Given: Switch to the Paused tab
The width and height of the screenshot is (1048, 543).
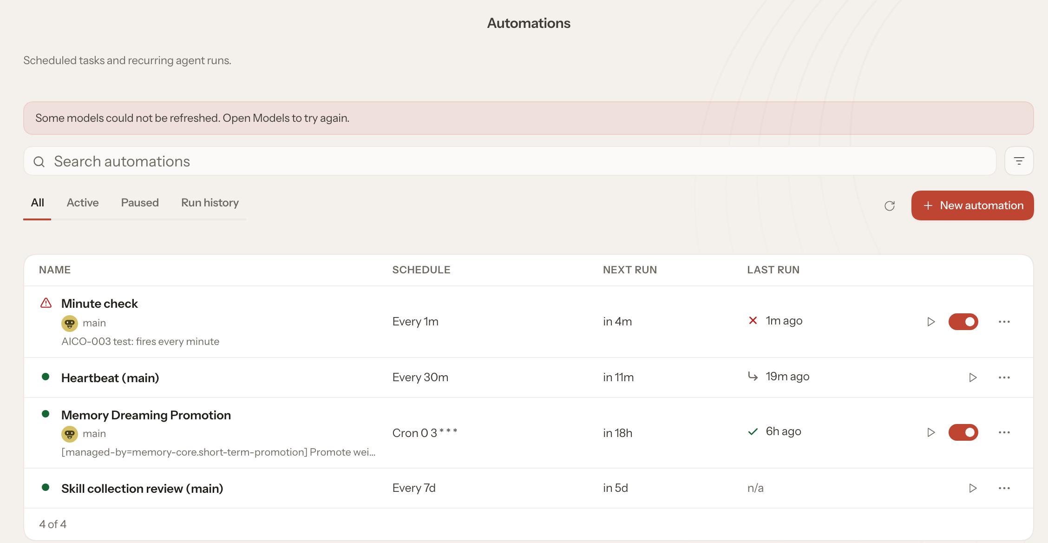Looking at the screenshot, I should pos(140,203).
